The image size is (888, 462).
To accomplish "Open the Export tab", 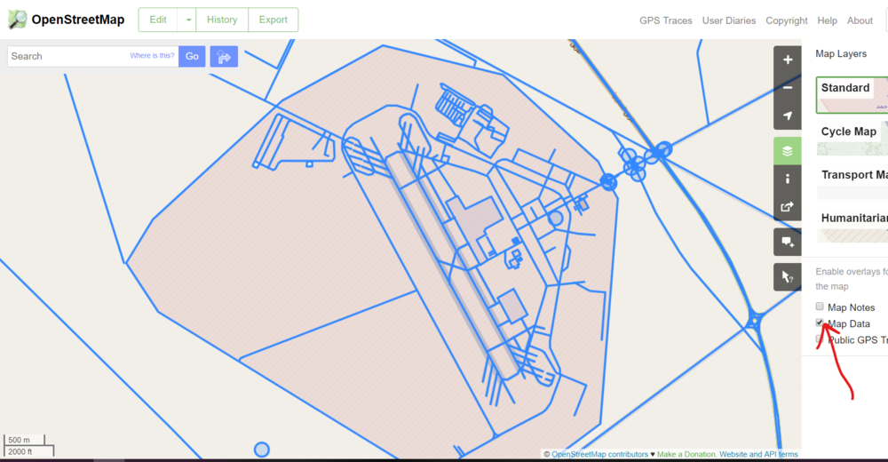I will [x=273, y=20].
